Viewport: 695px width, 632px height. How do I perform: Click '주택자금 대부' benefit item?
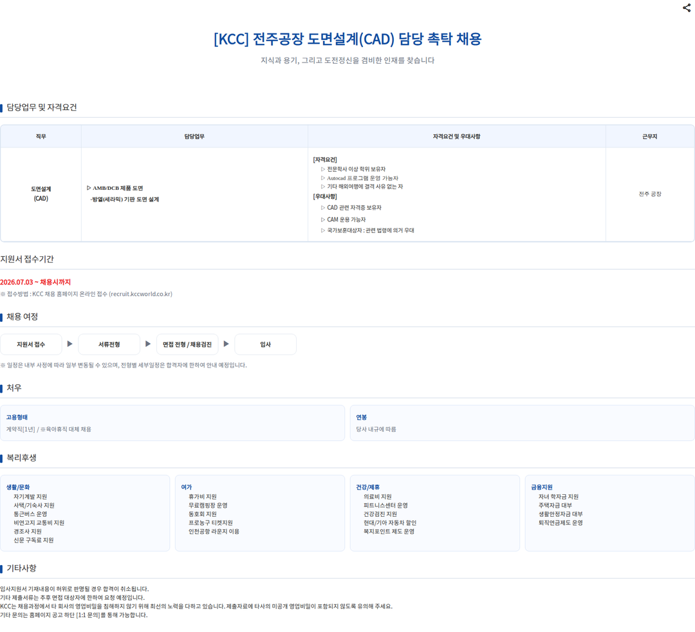tap(555, 505)
